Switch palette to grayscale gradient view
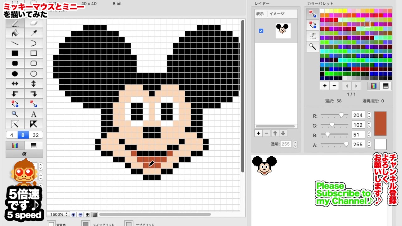This screenshot has width=402, height=226. click(x=386, y=86)
